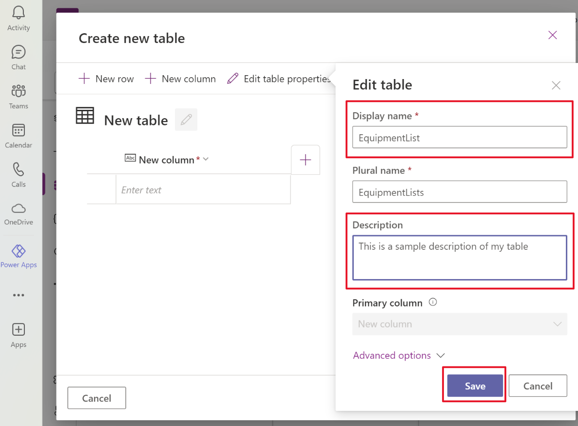578x426 pixels.
Task: Close the Edit table panel
Action: 556,85
